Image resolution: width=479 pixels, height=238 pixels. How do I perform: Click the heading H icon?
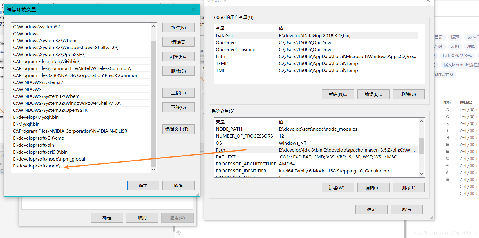(x=447, y=138)
